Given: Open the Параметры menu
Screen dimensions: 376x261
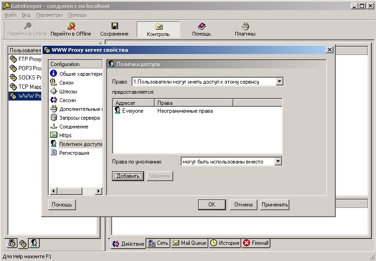Looking at the screenshot, I should (50, 15).
